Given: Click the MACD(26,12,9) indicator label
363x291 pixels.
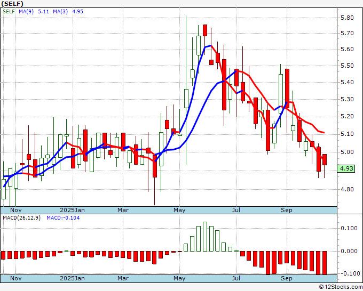Looking at the screenshot, I should pyautogui.click(x=22, y=218).
